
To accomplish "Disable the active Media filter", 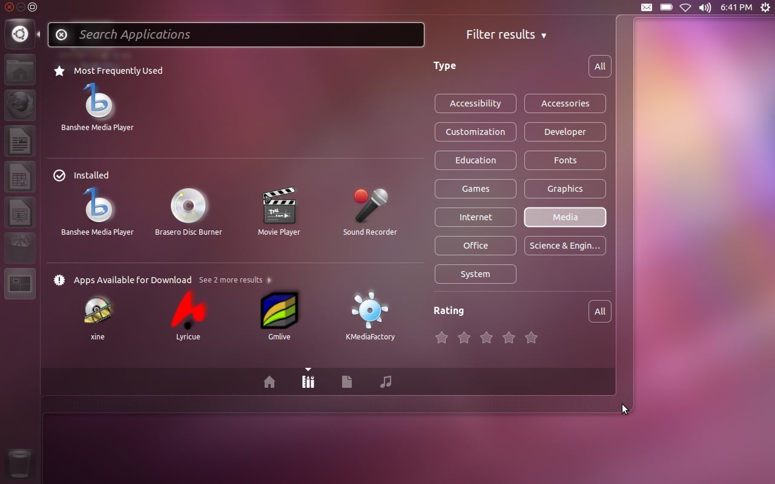I will pyautogui.click(x=565, y=217).
